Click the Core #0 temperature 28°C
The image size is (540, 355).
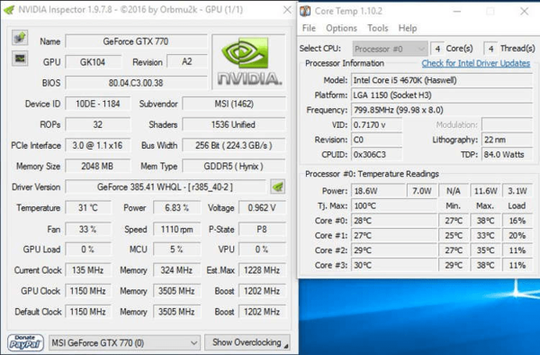[393, 221]
